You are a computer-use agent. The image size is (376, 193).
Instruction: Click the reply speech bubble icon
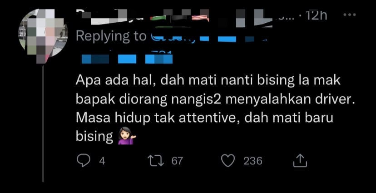point(84,161)
